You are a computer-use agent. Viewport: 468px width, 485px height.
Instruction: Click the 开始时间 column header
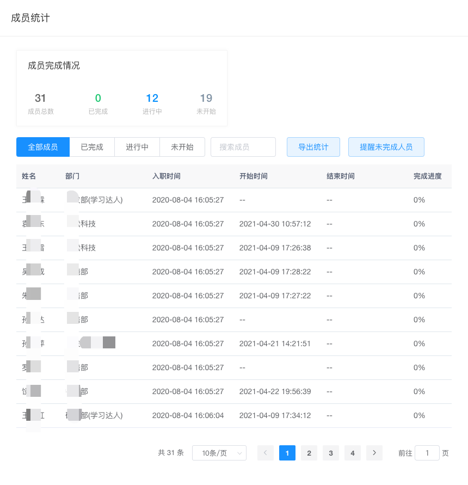coord(254,176)
